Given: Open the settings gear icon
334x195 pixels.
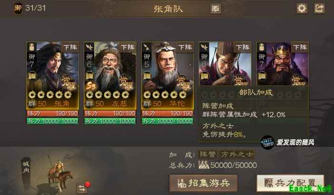Looking at the screenshot, I should tap(302, 9).
